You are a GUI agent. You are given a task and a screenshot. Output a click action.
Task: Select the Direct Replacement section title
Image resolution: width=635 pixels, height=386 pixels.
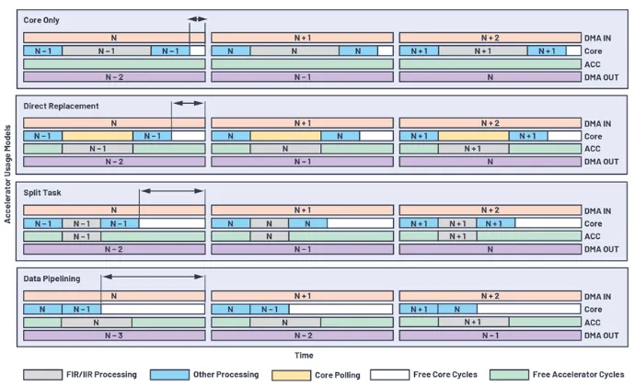coord(61,106)
